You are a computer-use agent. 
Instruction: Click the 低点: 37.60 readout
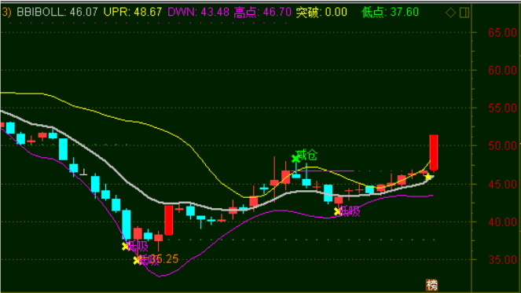(390, 13)
